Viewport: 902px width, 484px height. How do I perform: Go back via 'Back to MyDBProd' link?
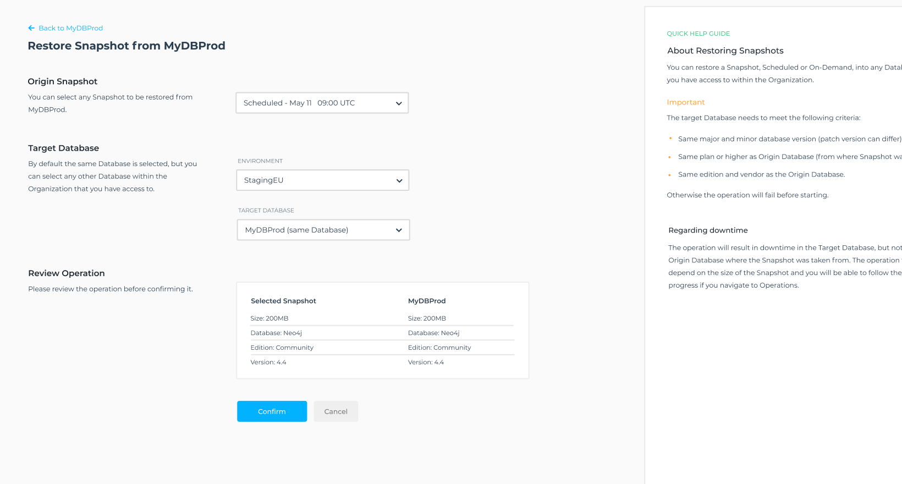[70, 28]
